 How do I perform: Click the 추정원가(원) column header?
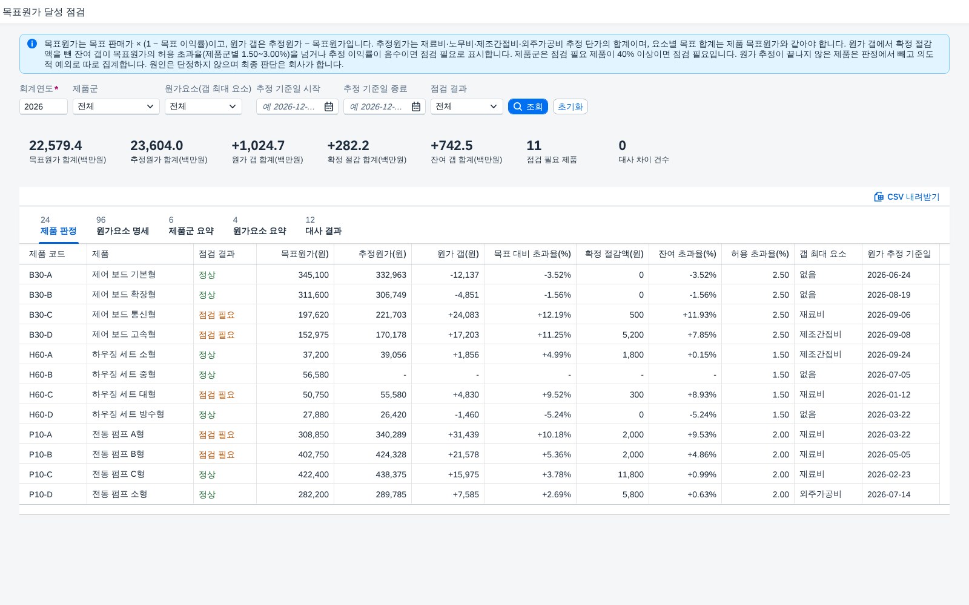373,254
